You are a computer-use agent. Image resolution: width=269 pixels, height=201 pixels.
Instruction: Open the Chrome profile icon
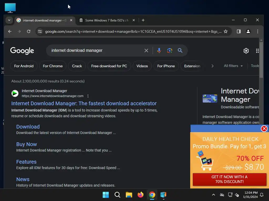pyautogui.click(x=248, y=31)
